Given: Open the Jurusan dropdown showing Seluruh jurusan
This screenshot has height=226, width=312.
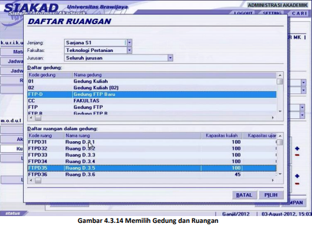Looking at the screenshot, I should click(x=170, y=58).
